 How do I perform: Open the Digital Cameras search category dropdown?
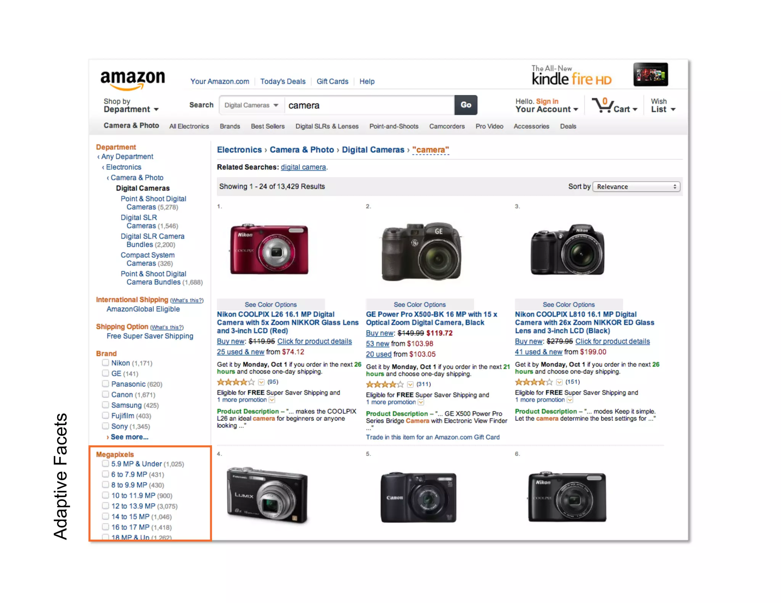252,105
